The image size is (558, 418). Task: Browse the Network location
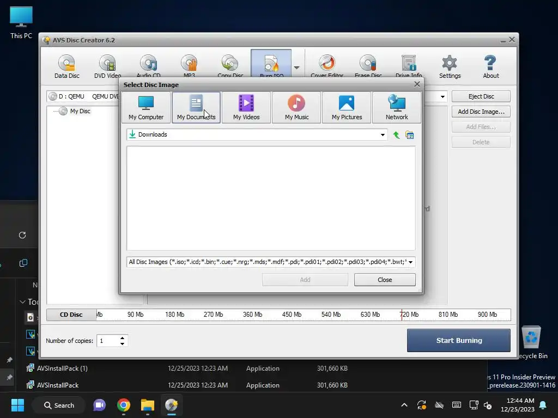pos(397,108)
